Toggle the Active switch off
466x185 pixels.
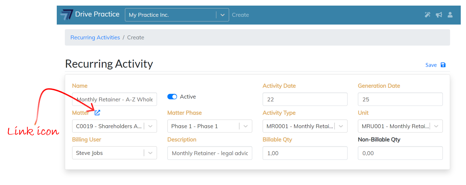click(172, 97)
